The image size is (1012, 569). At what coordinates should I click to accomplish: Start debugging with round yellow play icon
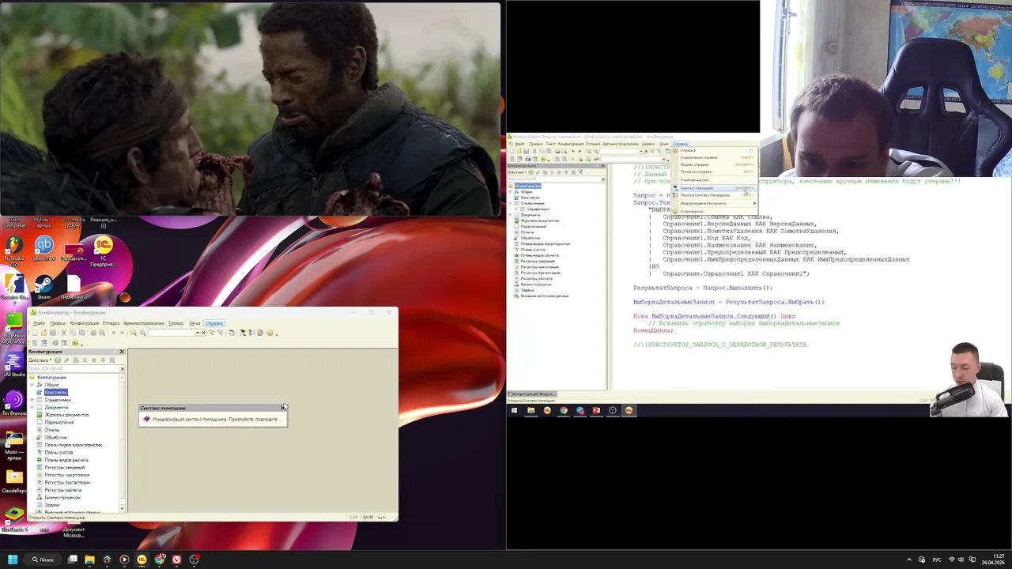coord(75,343)
